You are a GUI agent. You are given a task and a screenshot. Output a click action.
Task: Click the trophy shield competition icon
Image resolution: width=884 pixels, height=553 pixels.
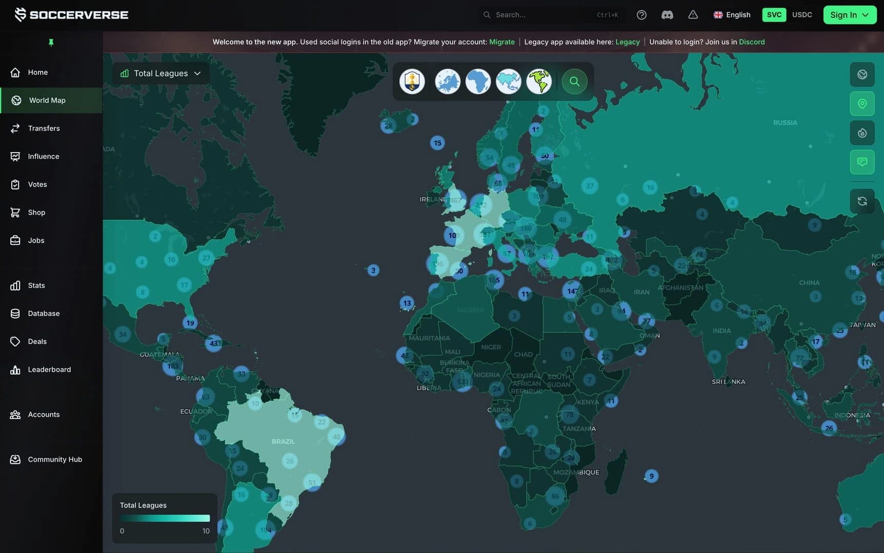pyautogui.click(x=412, y=81)
